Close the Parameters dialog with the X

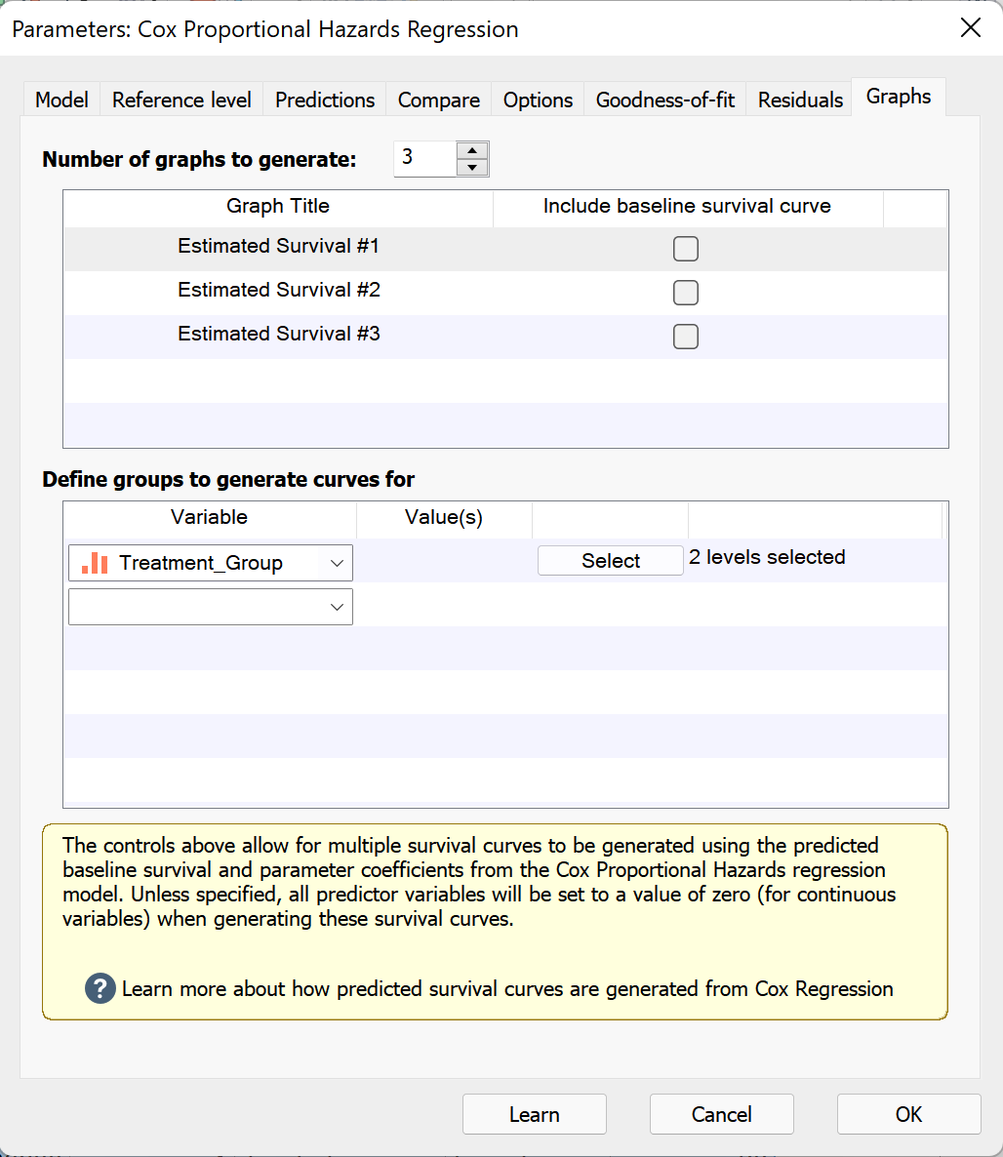[x=971, y=28]
